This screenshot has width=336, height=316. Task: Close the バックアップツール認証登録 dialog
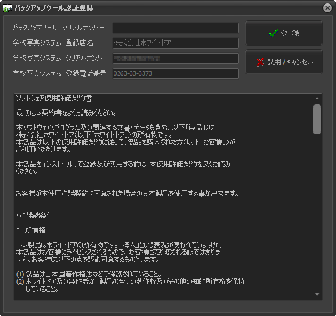coord(327,8)
